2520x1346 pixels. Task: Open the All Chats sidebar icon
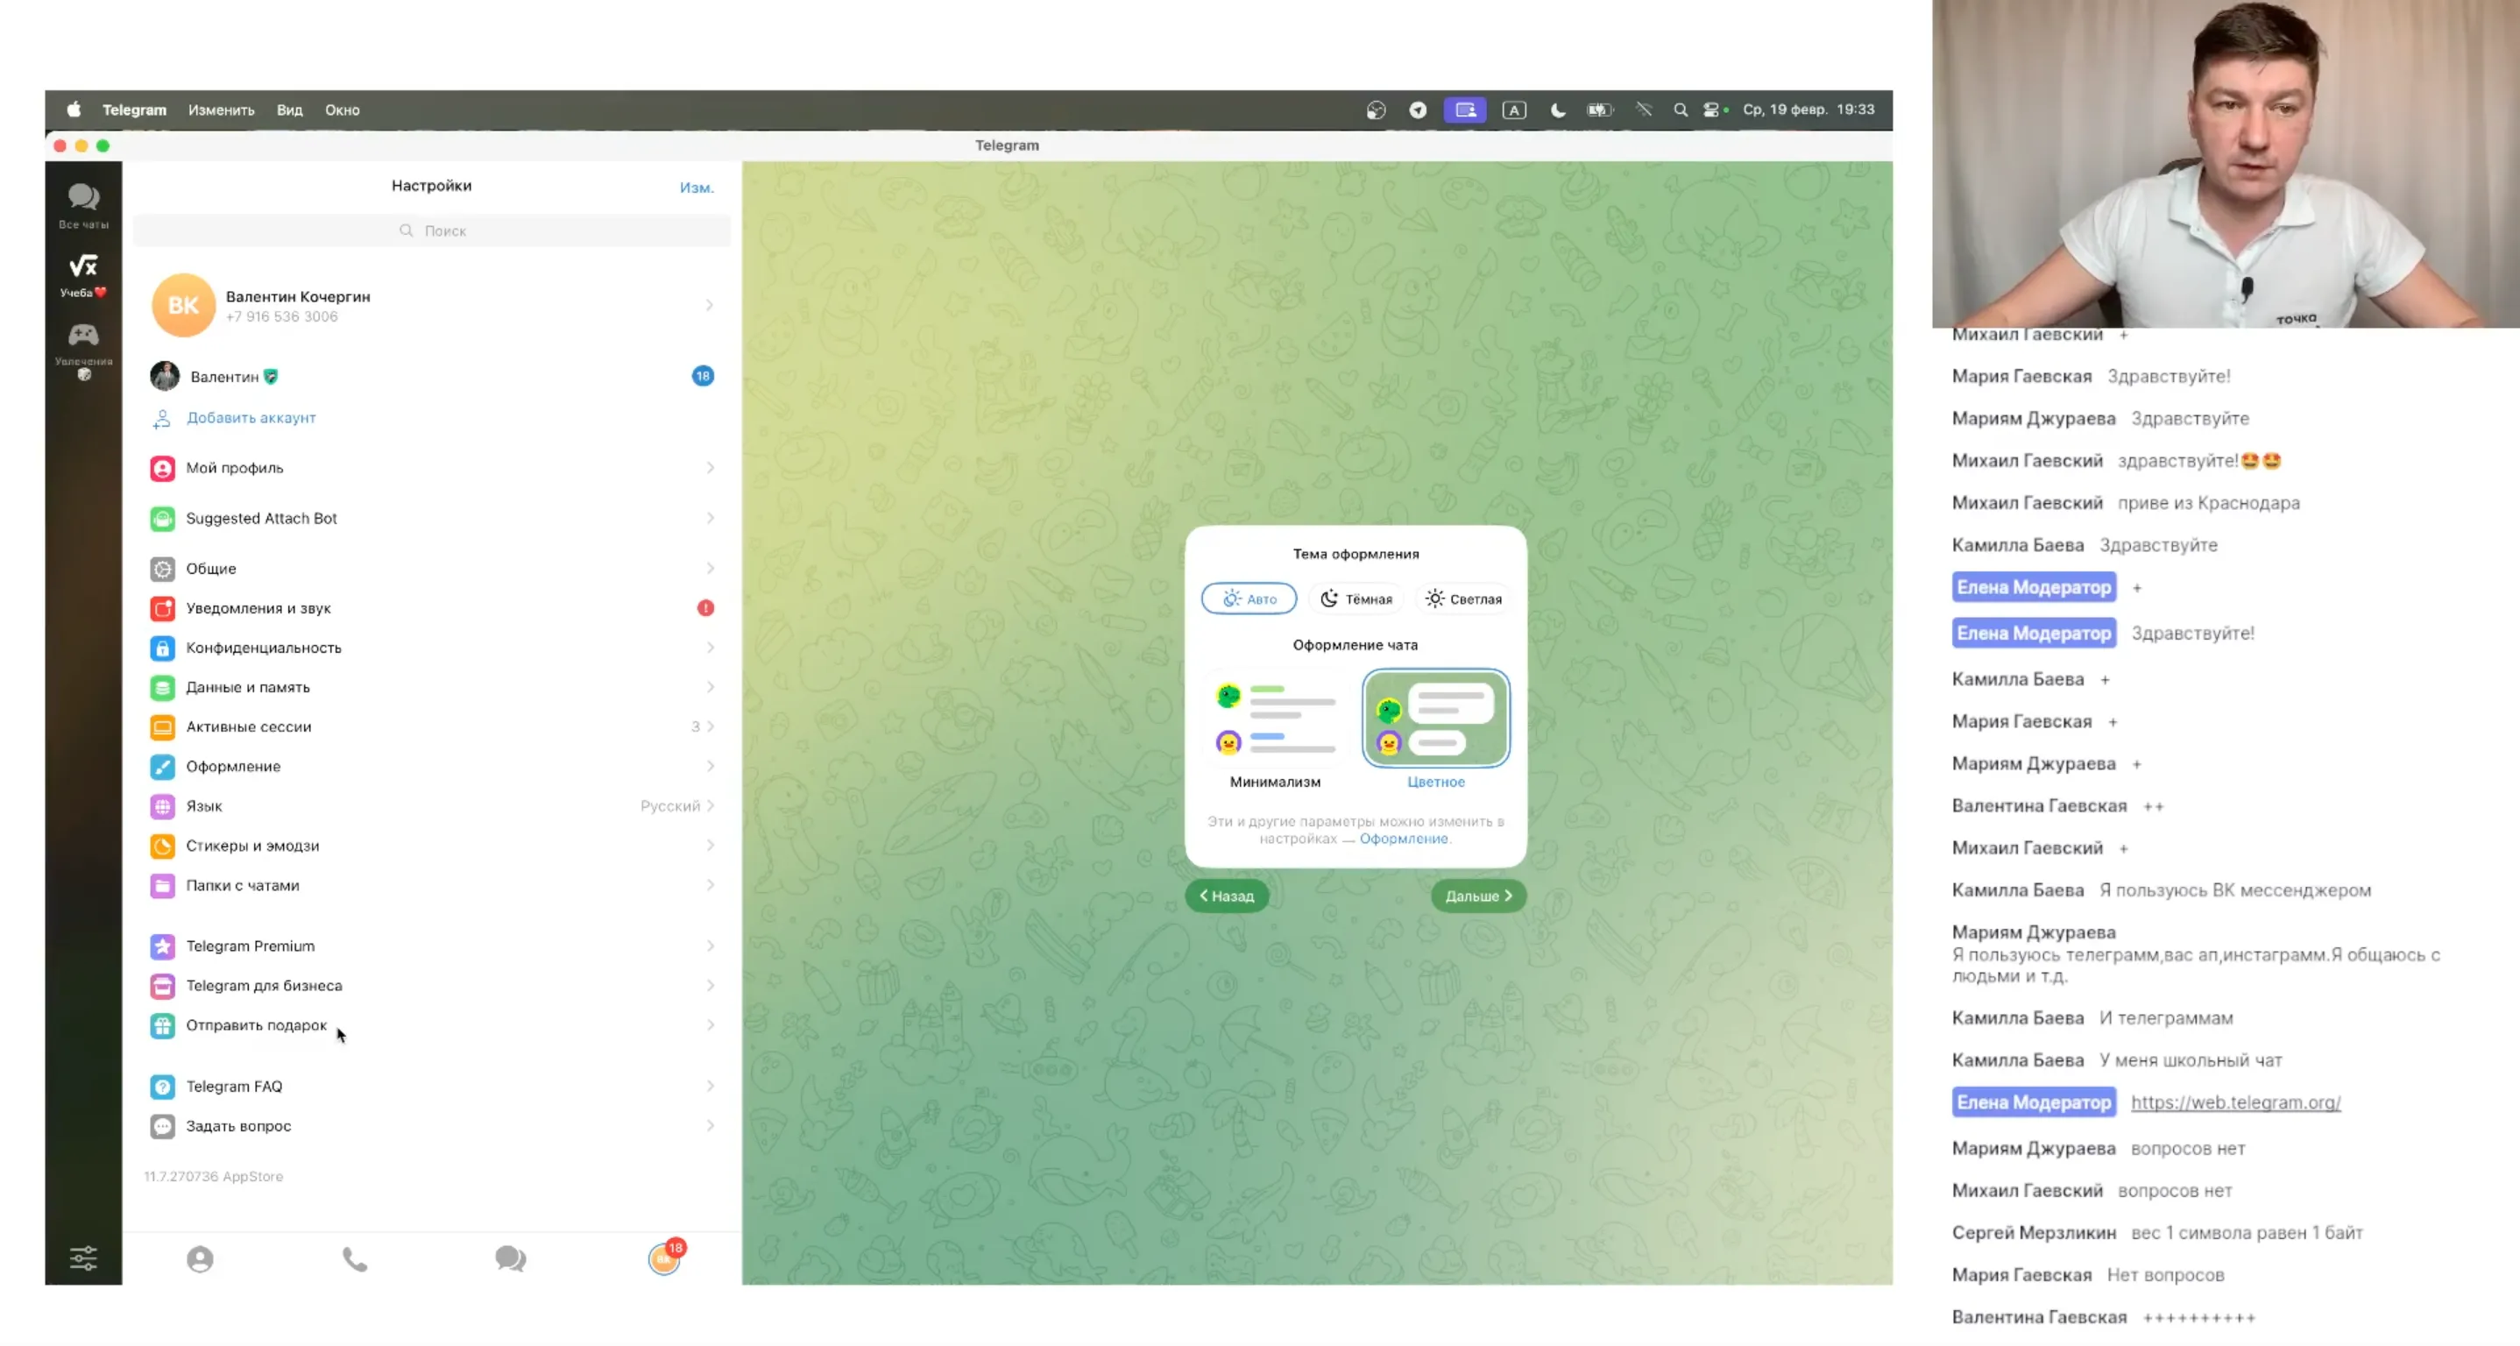(x=83, y=205)
